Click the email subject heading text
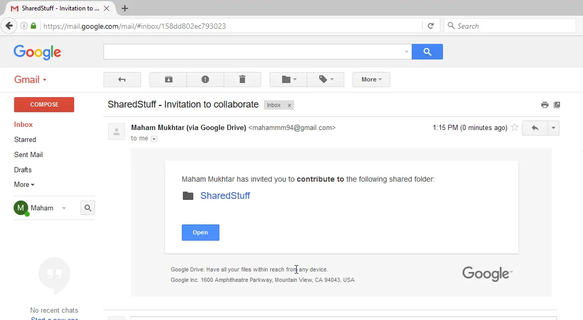 tap(183, 104)
